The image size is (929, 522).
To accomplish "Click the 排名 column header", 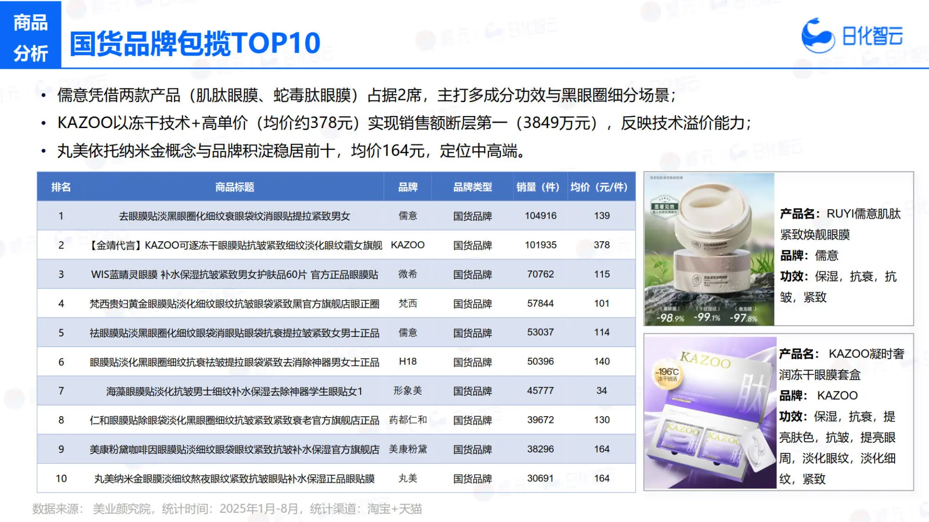I will click(61, 187).
